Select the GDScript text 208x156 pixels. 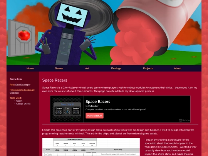pyautogui.click(x=14, y=93)
